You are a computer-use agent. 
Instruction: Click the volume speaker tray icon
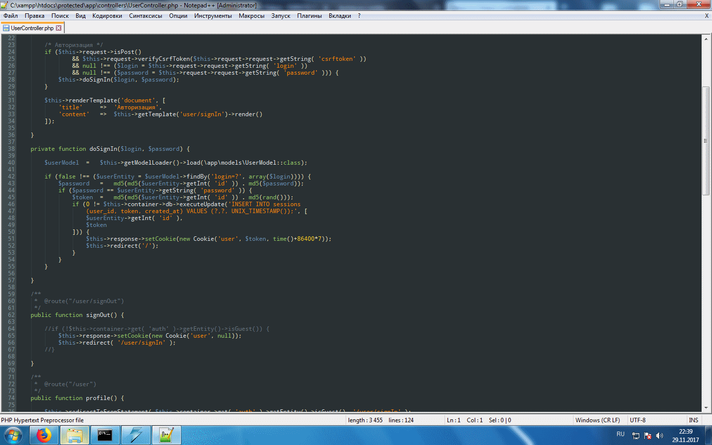[x=659, y=436]
